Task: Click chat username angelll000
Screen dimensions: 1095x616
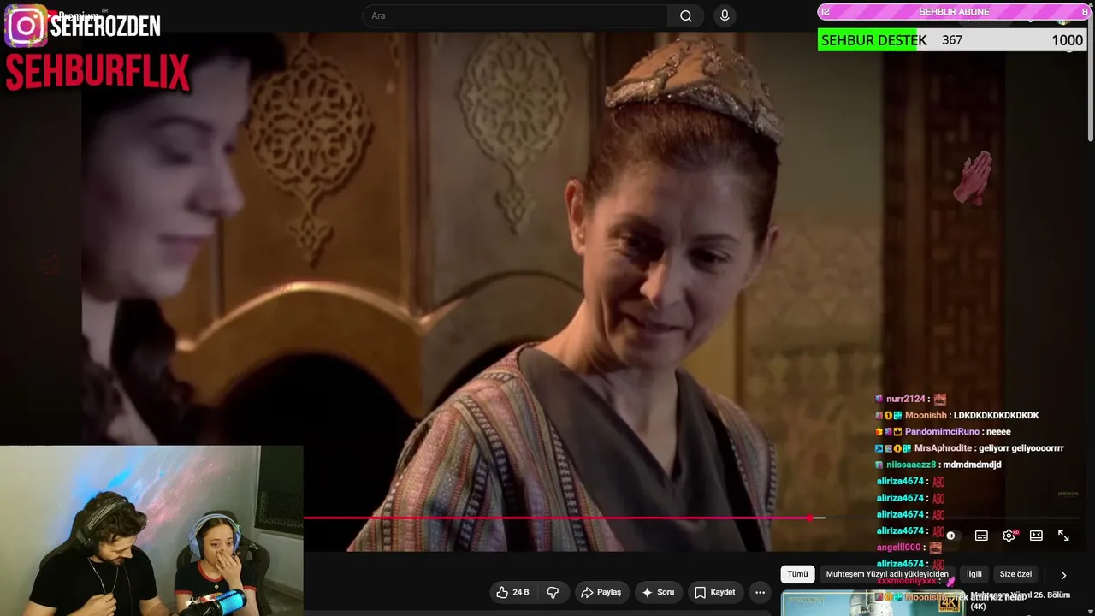Action: click(899, 547)
